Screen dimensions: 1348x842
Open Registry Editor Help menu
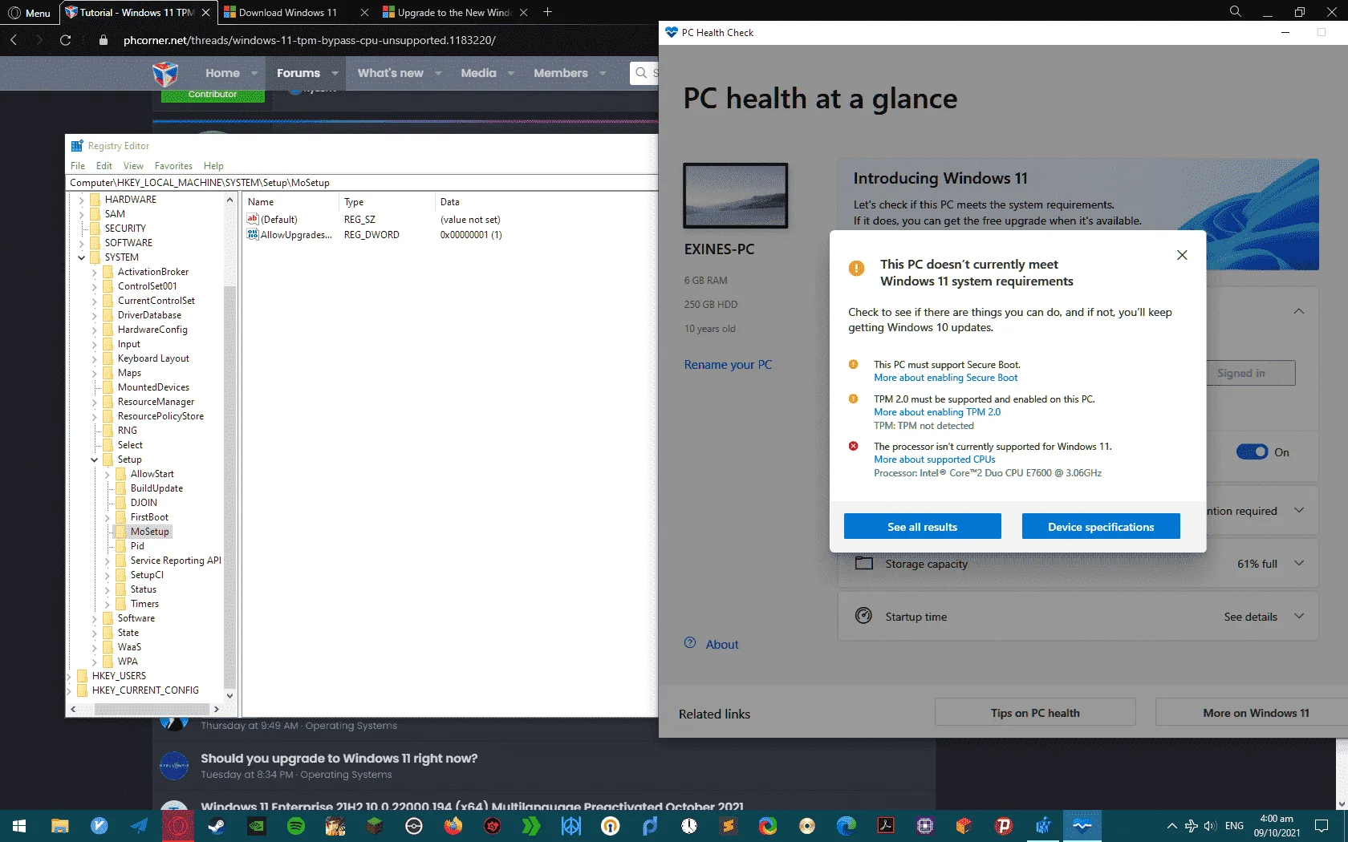[213, 166]
